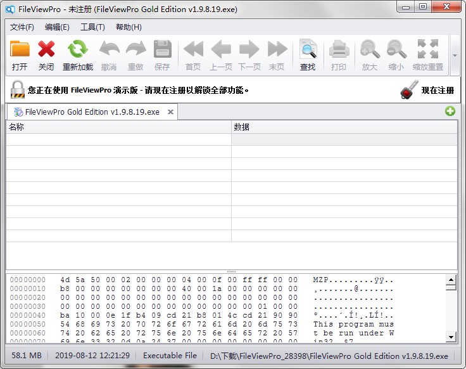The width and height of the screenshot is (466, 369).
Task: Click the exe file icon on the tab
Action: click(x=18, y=112)
